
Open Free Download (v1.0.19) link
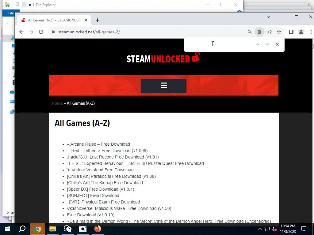click(x=91, y=215)
